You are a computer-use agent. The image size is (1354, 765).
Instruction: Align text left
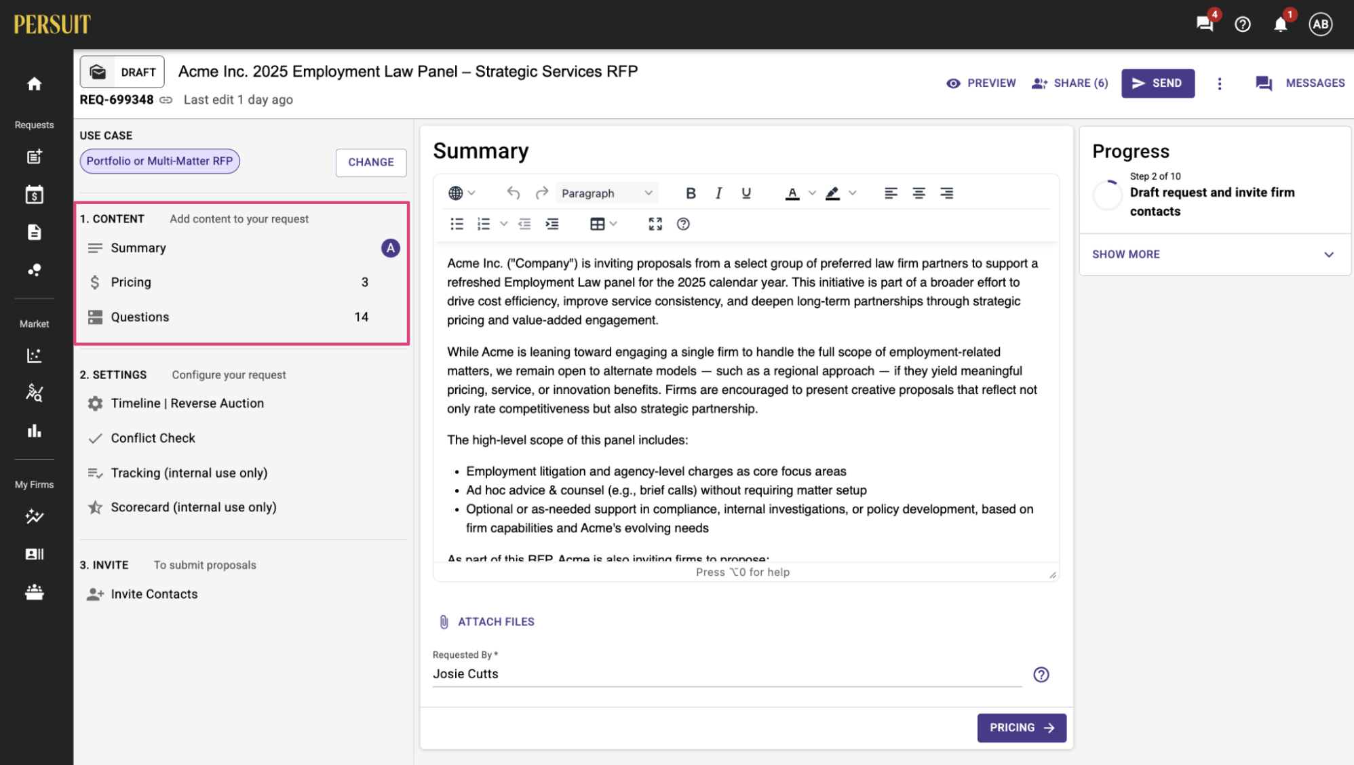coord(891,193)
